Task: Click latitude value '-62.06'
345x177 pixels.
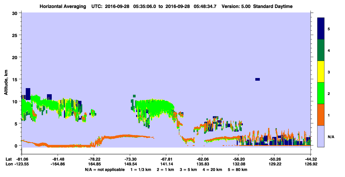Action: pyautogui.click(x=202, y=159)
